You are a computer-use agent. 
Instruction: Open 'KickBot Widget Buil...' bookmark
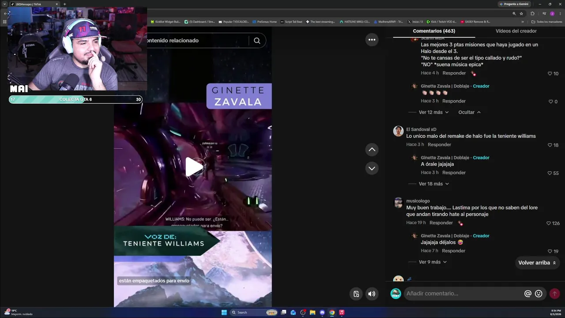(166, 22)
